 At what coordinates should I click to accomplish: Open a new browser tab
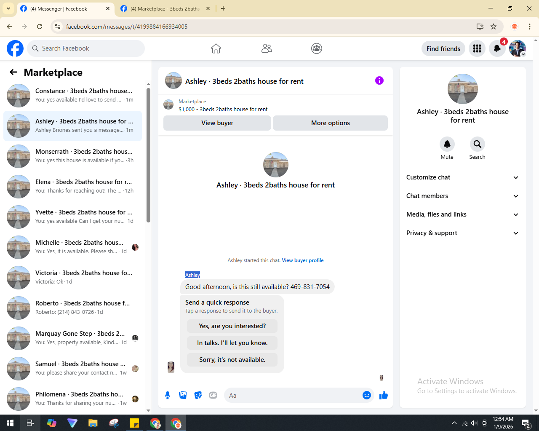point(223,8)
